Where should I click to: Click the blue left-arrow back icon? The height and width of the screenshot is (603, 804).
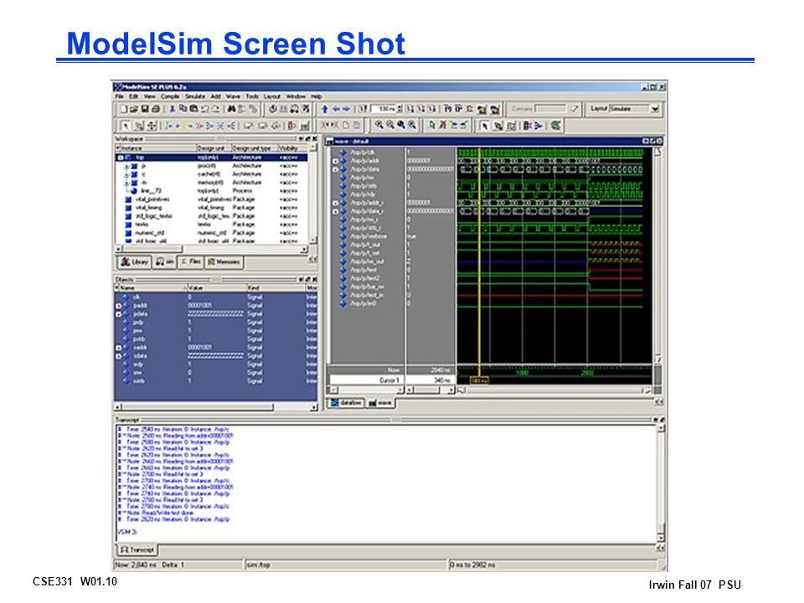[x=336, y=109]
